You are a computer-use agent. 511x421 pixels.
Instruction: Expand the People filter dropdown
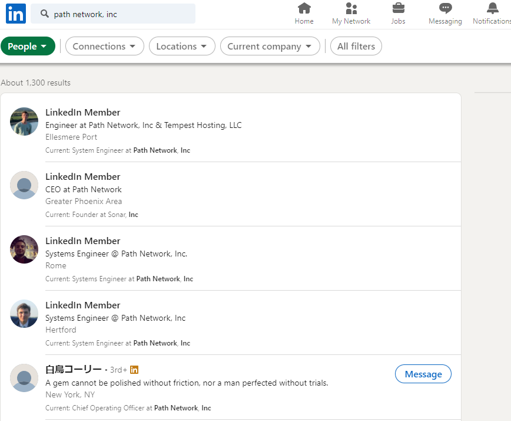28,46
